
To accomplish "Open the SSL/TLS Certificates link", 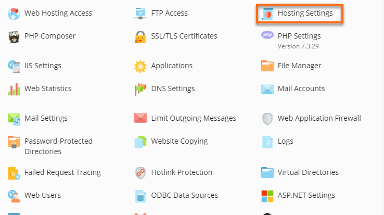I will click(x=184, y=36).
